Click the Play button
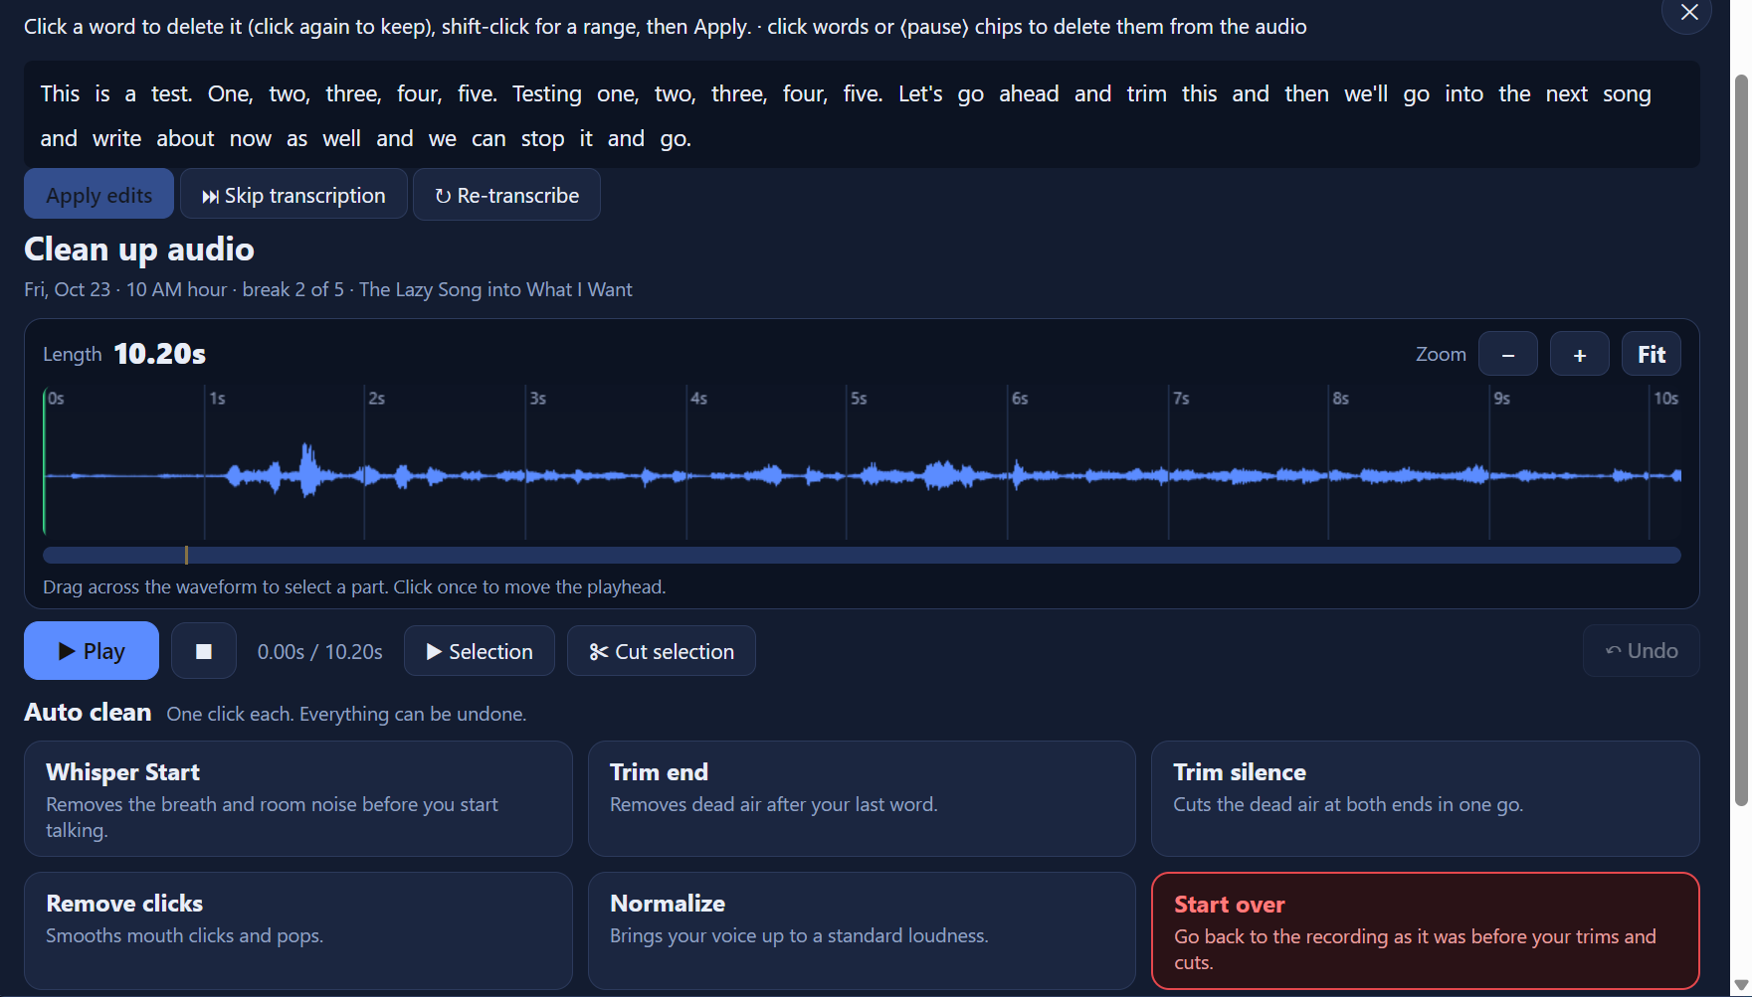1752x997 pixels. [x=92, y=651]
